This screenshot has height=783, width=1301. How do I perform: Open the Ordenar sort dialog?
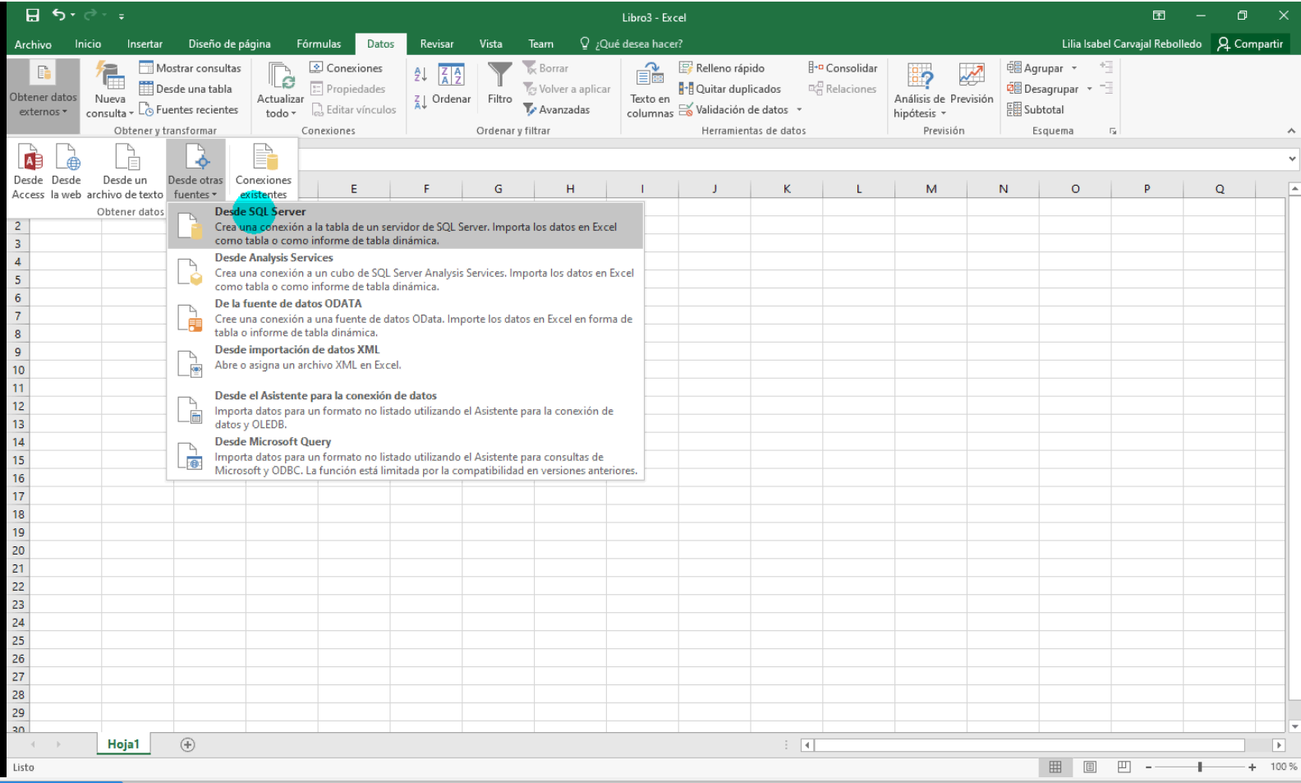click(x=451, y=84)
